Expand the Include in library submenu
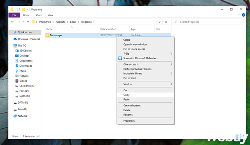The width and height of the screenshot is (250, 145). click(145, 74)
